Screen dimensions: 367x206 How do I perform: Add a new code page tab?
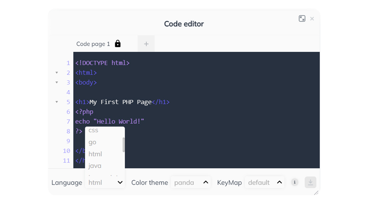(146, 44)
